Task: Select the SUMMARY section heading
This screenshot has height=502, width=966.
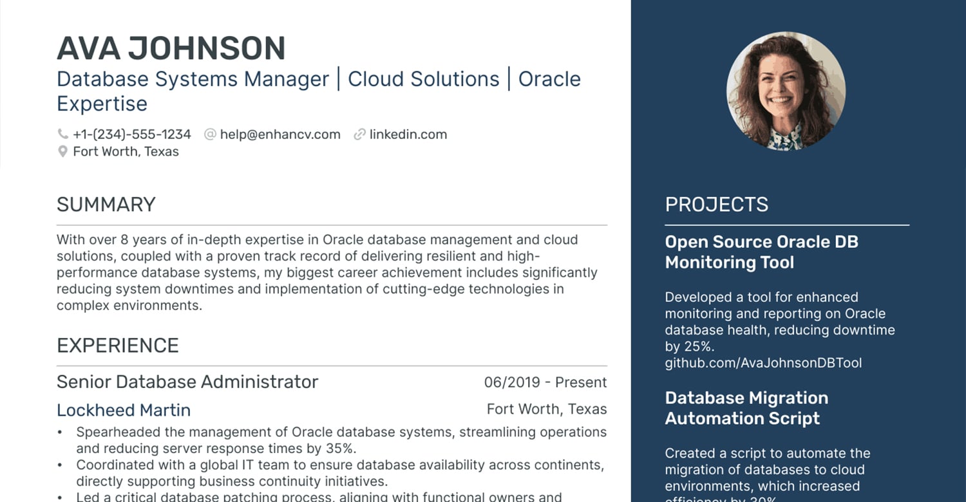Action: pos(106,205)
